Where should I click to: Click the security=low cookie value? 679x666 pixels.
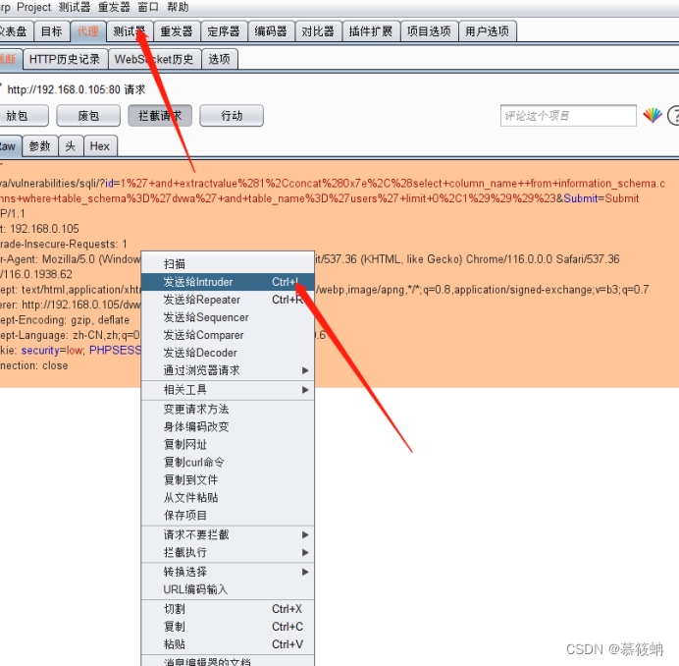[x=53, y=351]
